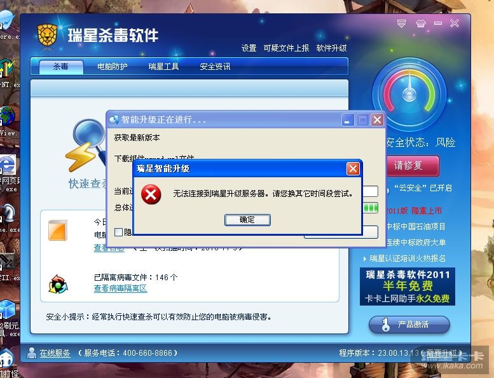The width and height of the screenshot is (494, 378).
Task: Open the skin changer shirt icon
Action: (420, 24)
